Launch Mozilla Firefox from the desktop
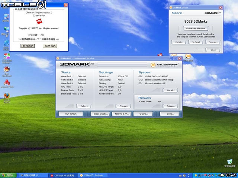 pos(7,98)
